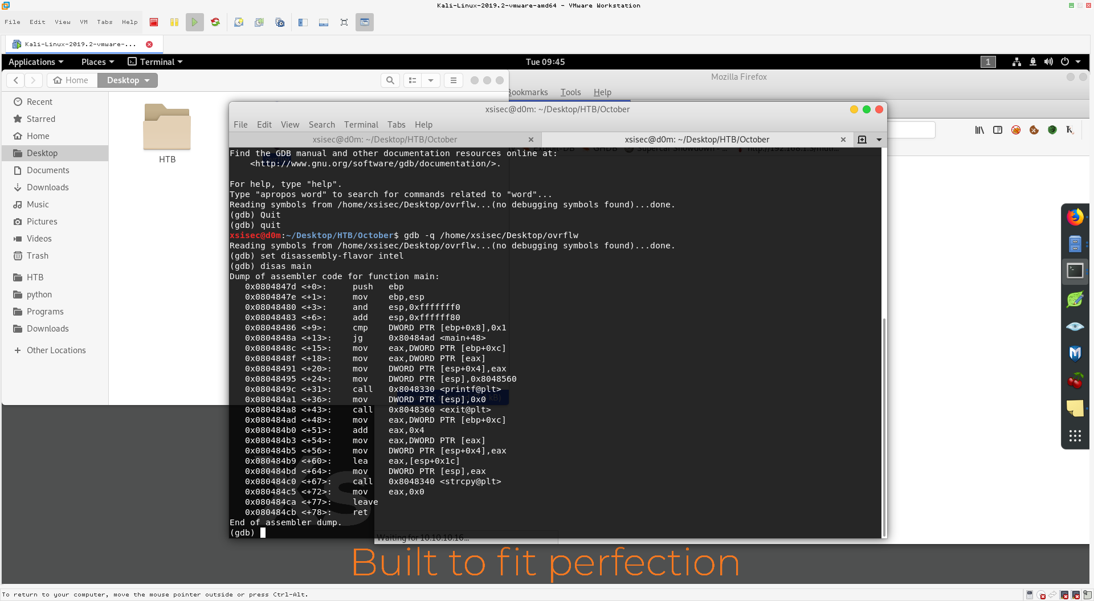Click the green VMware power on button

195,22
